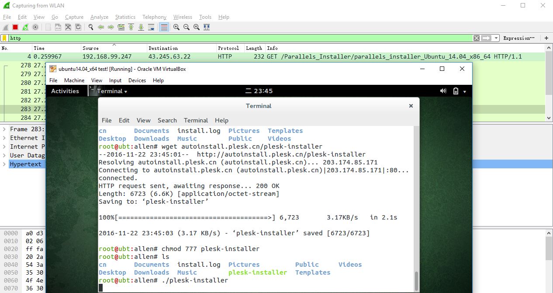Screen dimensions: 553x293
Task: Apply the display filter arrow button
Action: click(487, 38)
